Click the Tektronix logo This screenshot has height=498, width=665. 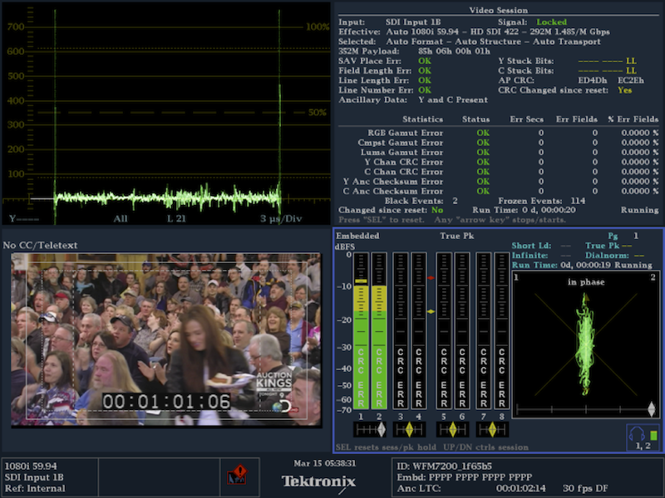point(318,481)
